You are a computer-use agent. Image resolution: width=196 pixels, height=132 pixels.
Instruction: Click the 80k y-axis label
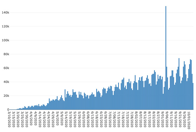6,54
